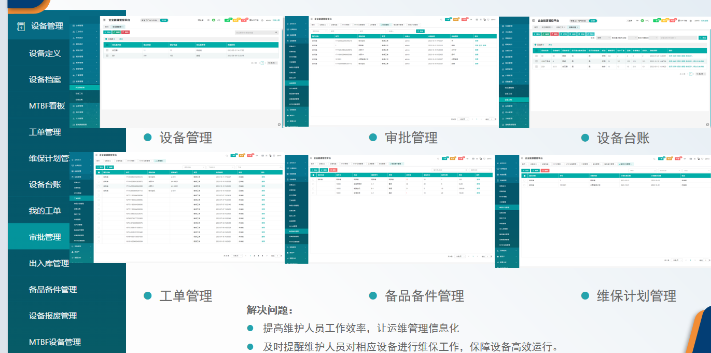Open the 设备台账 screenshot thumbnail
The width and height of the screenshot is (711, 353).
coord(605,72)
